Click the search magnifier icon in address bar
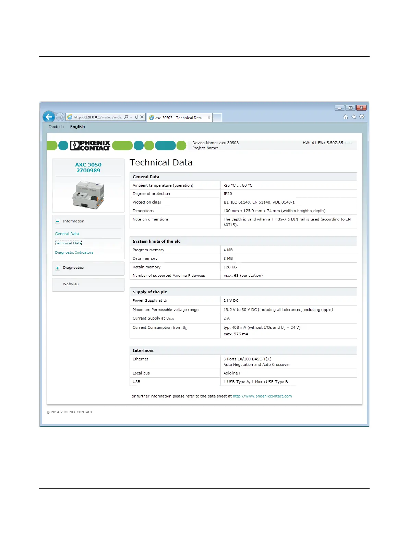408x543 pixels. pyautogui.click(x=126, y=117)
